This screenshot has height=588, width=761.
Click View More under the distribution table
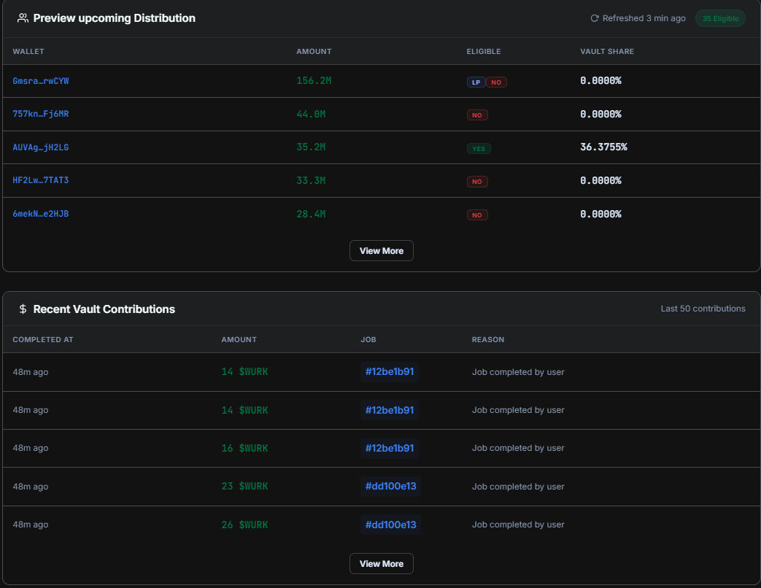(382, 251)
